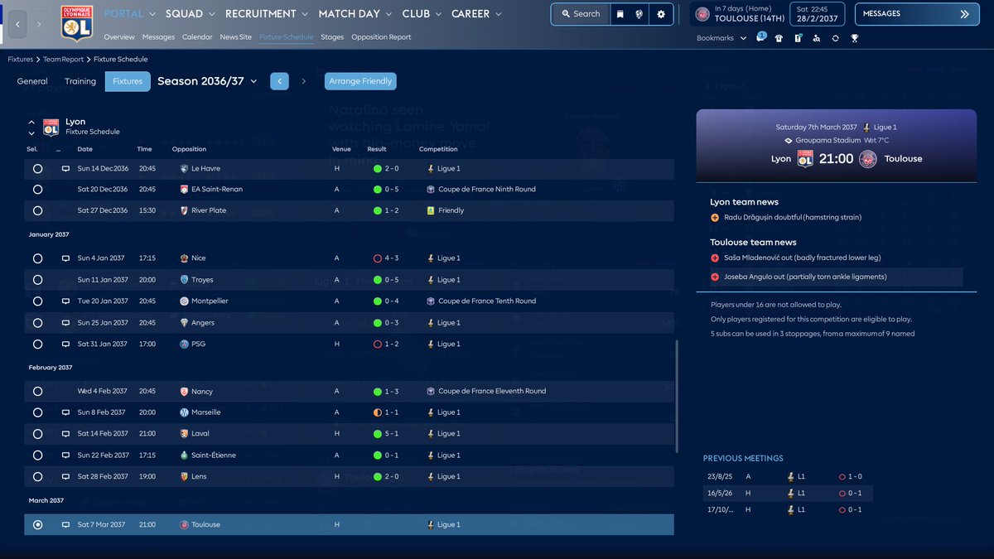
Task: Open the bookmark icon beside Search
Action: pyautogui.click(x=620, y=14)
